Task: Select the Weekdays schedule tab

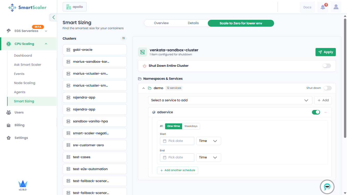Action: [191, 126]
